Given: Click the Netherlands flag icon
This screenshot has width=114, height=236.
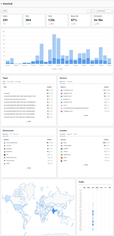Looking at the screenshot, I should pos(61,155).
